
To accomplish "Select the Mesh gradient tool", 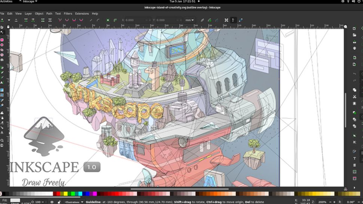I will point(2,95).
